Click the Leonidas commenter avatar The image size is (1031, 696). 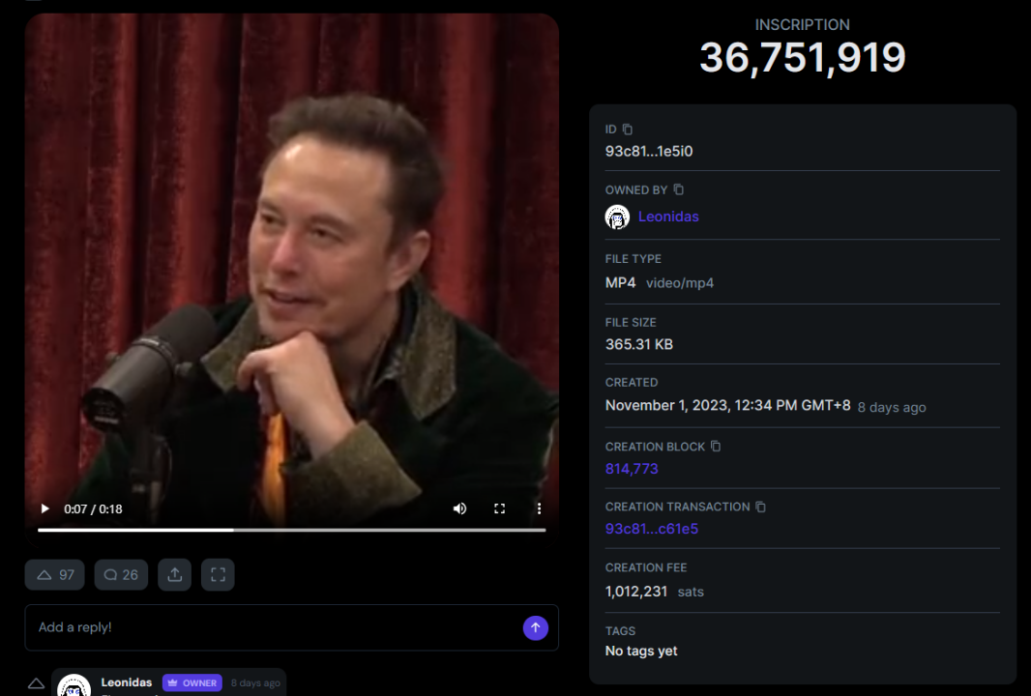click(x=74, y=685)
